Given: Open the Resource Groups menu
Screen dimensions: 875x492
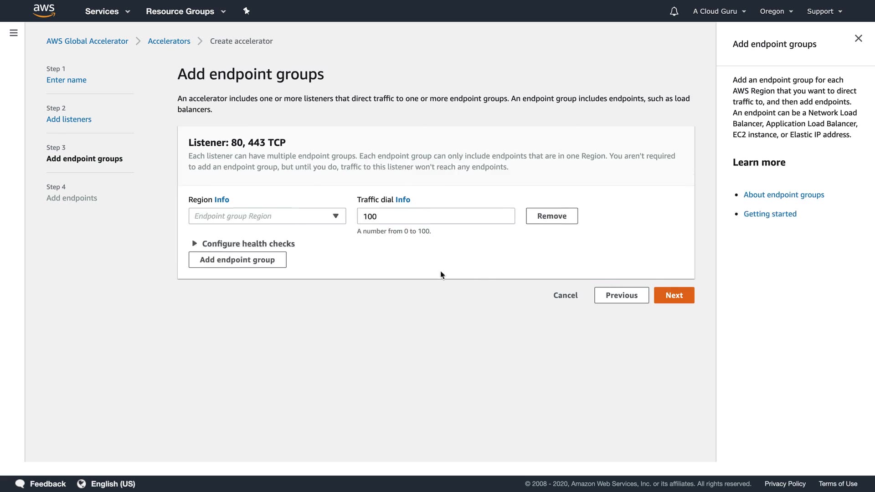Looking at the screenshot, I should [x=185, y=11].
